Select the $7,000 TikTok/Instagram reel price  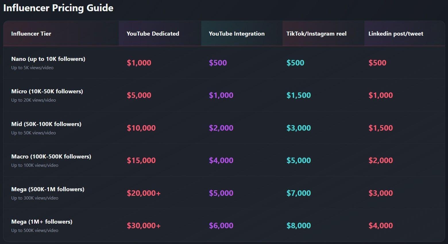(x=299, y=193)
